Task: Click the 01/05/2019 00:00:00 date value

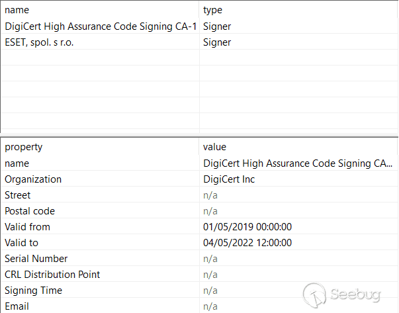Action: 247,227
